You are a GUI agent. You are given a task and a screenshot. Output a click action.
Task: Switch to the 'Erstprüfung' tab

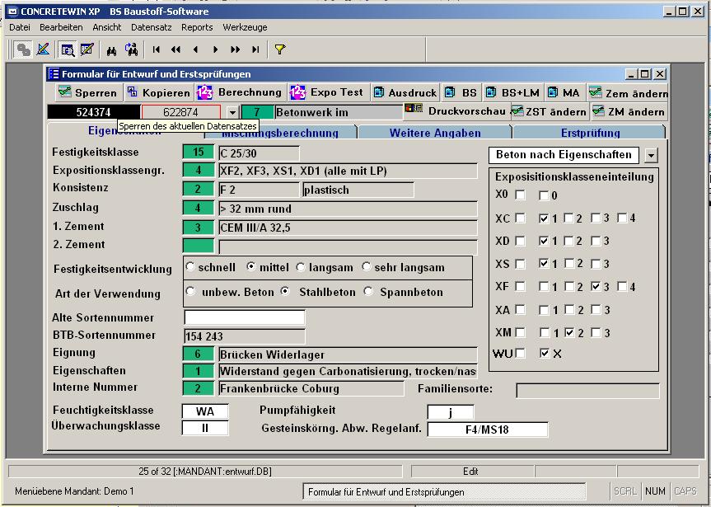(590, 133)
